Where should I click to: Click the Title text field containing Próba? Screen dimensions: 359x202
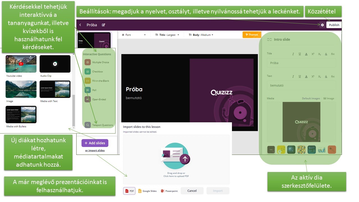(301, 63)
